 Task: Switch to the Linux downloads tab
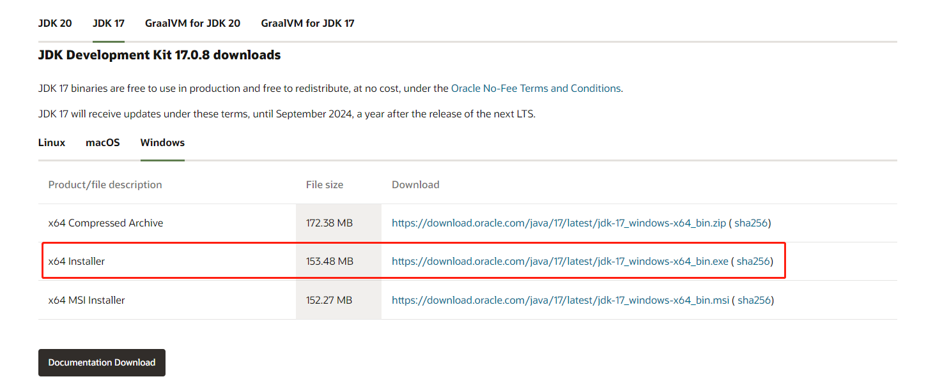[x=51, y=142]
